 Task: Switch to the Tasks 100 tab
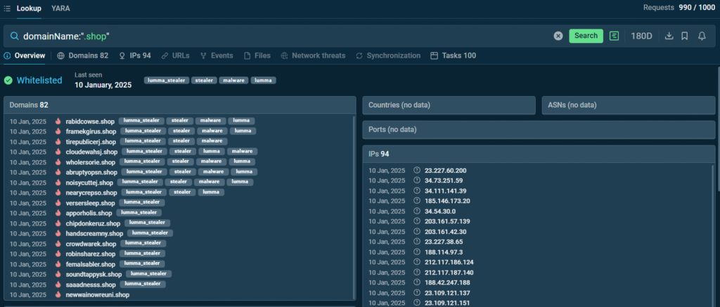point(454,55)
